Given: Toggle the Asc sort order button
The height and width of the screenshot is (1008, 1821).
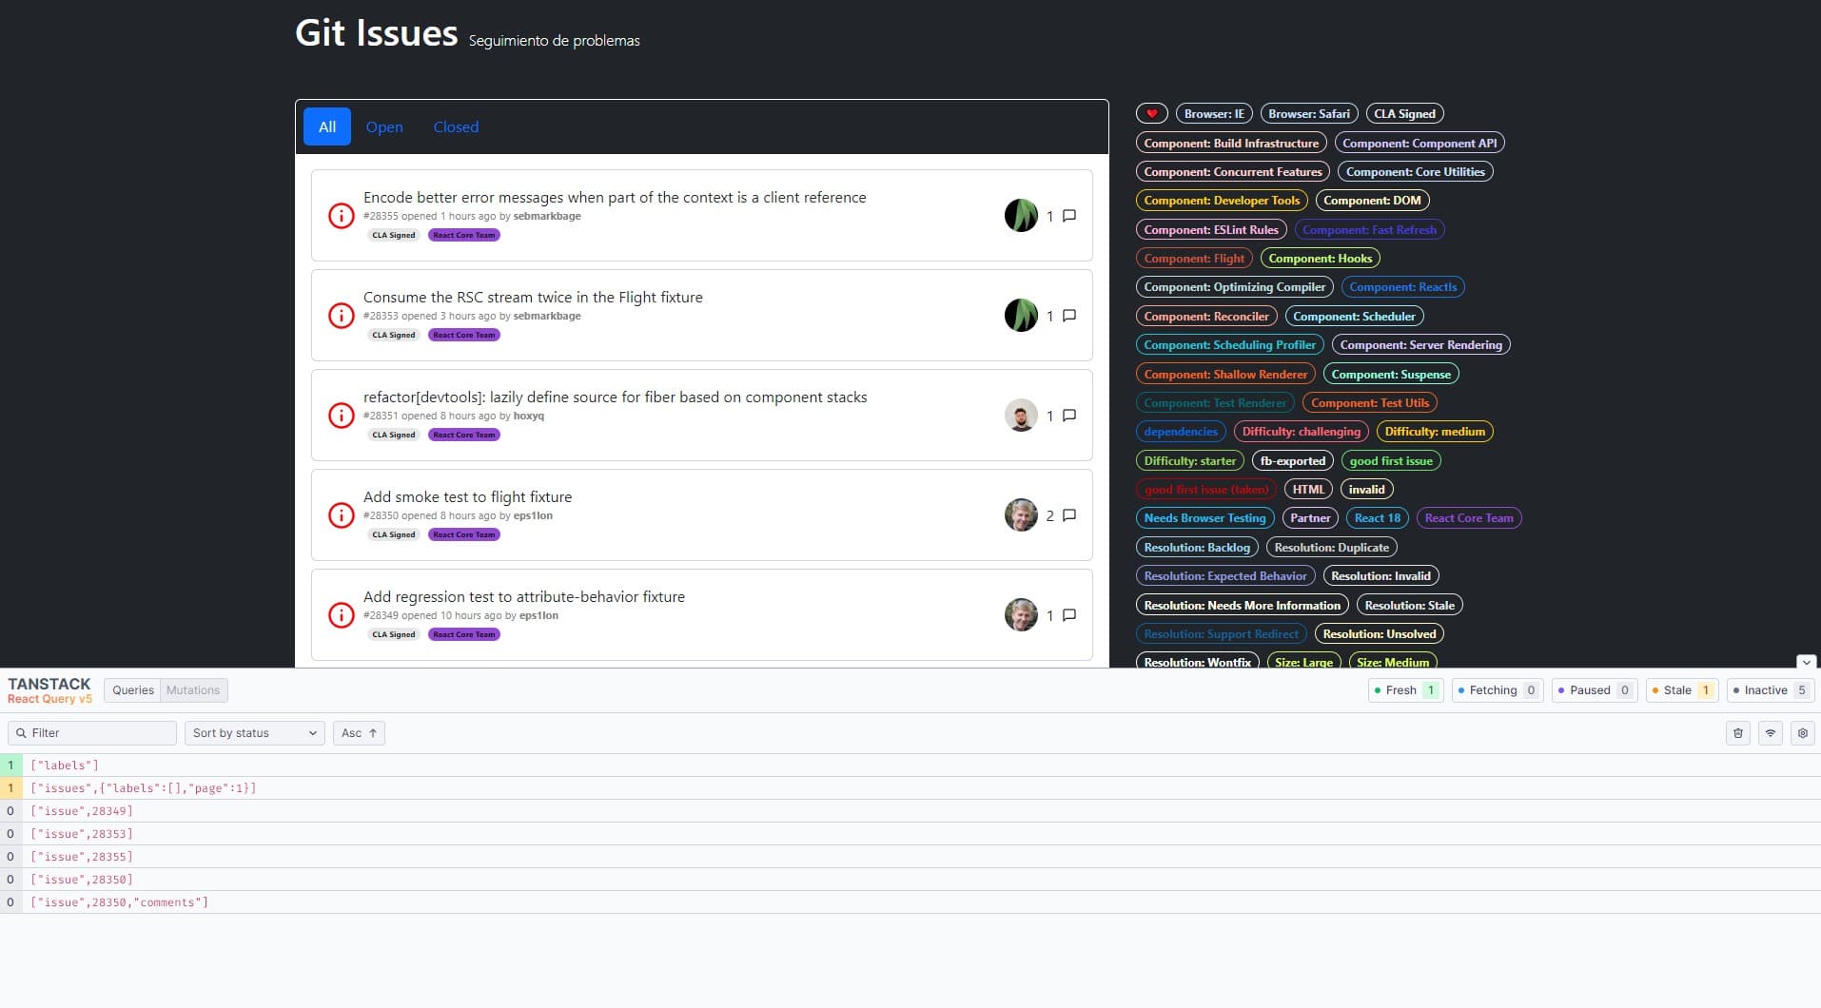Looking at the screenshot, I should [359, 733].
